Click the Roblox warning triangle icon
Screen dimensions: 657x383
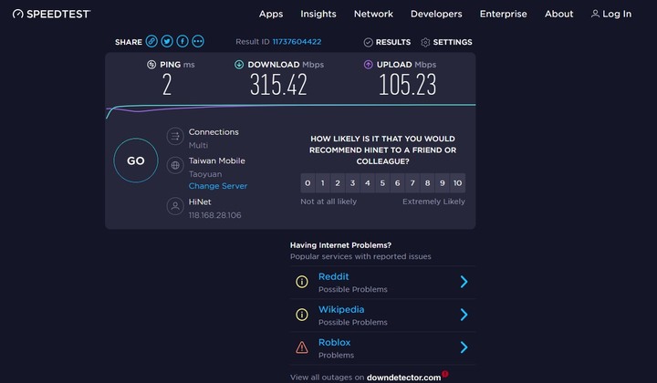click(x=302, y=347)
